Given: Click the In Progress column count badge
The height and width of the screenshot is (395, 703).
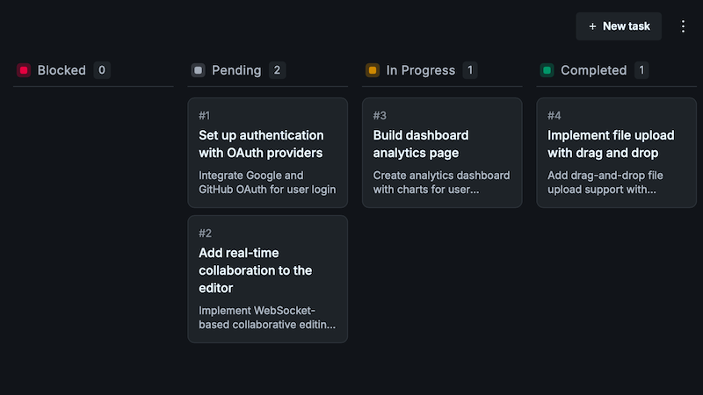Looking at the screenshot, I should [470, 70].
